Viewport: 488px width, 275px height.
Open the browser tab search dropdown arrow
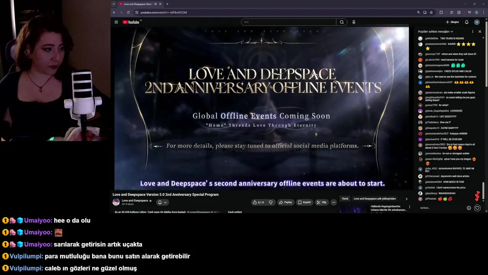[114, 4]
